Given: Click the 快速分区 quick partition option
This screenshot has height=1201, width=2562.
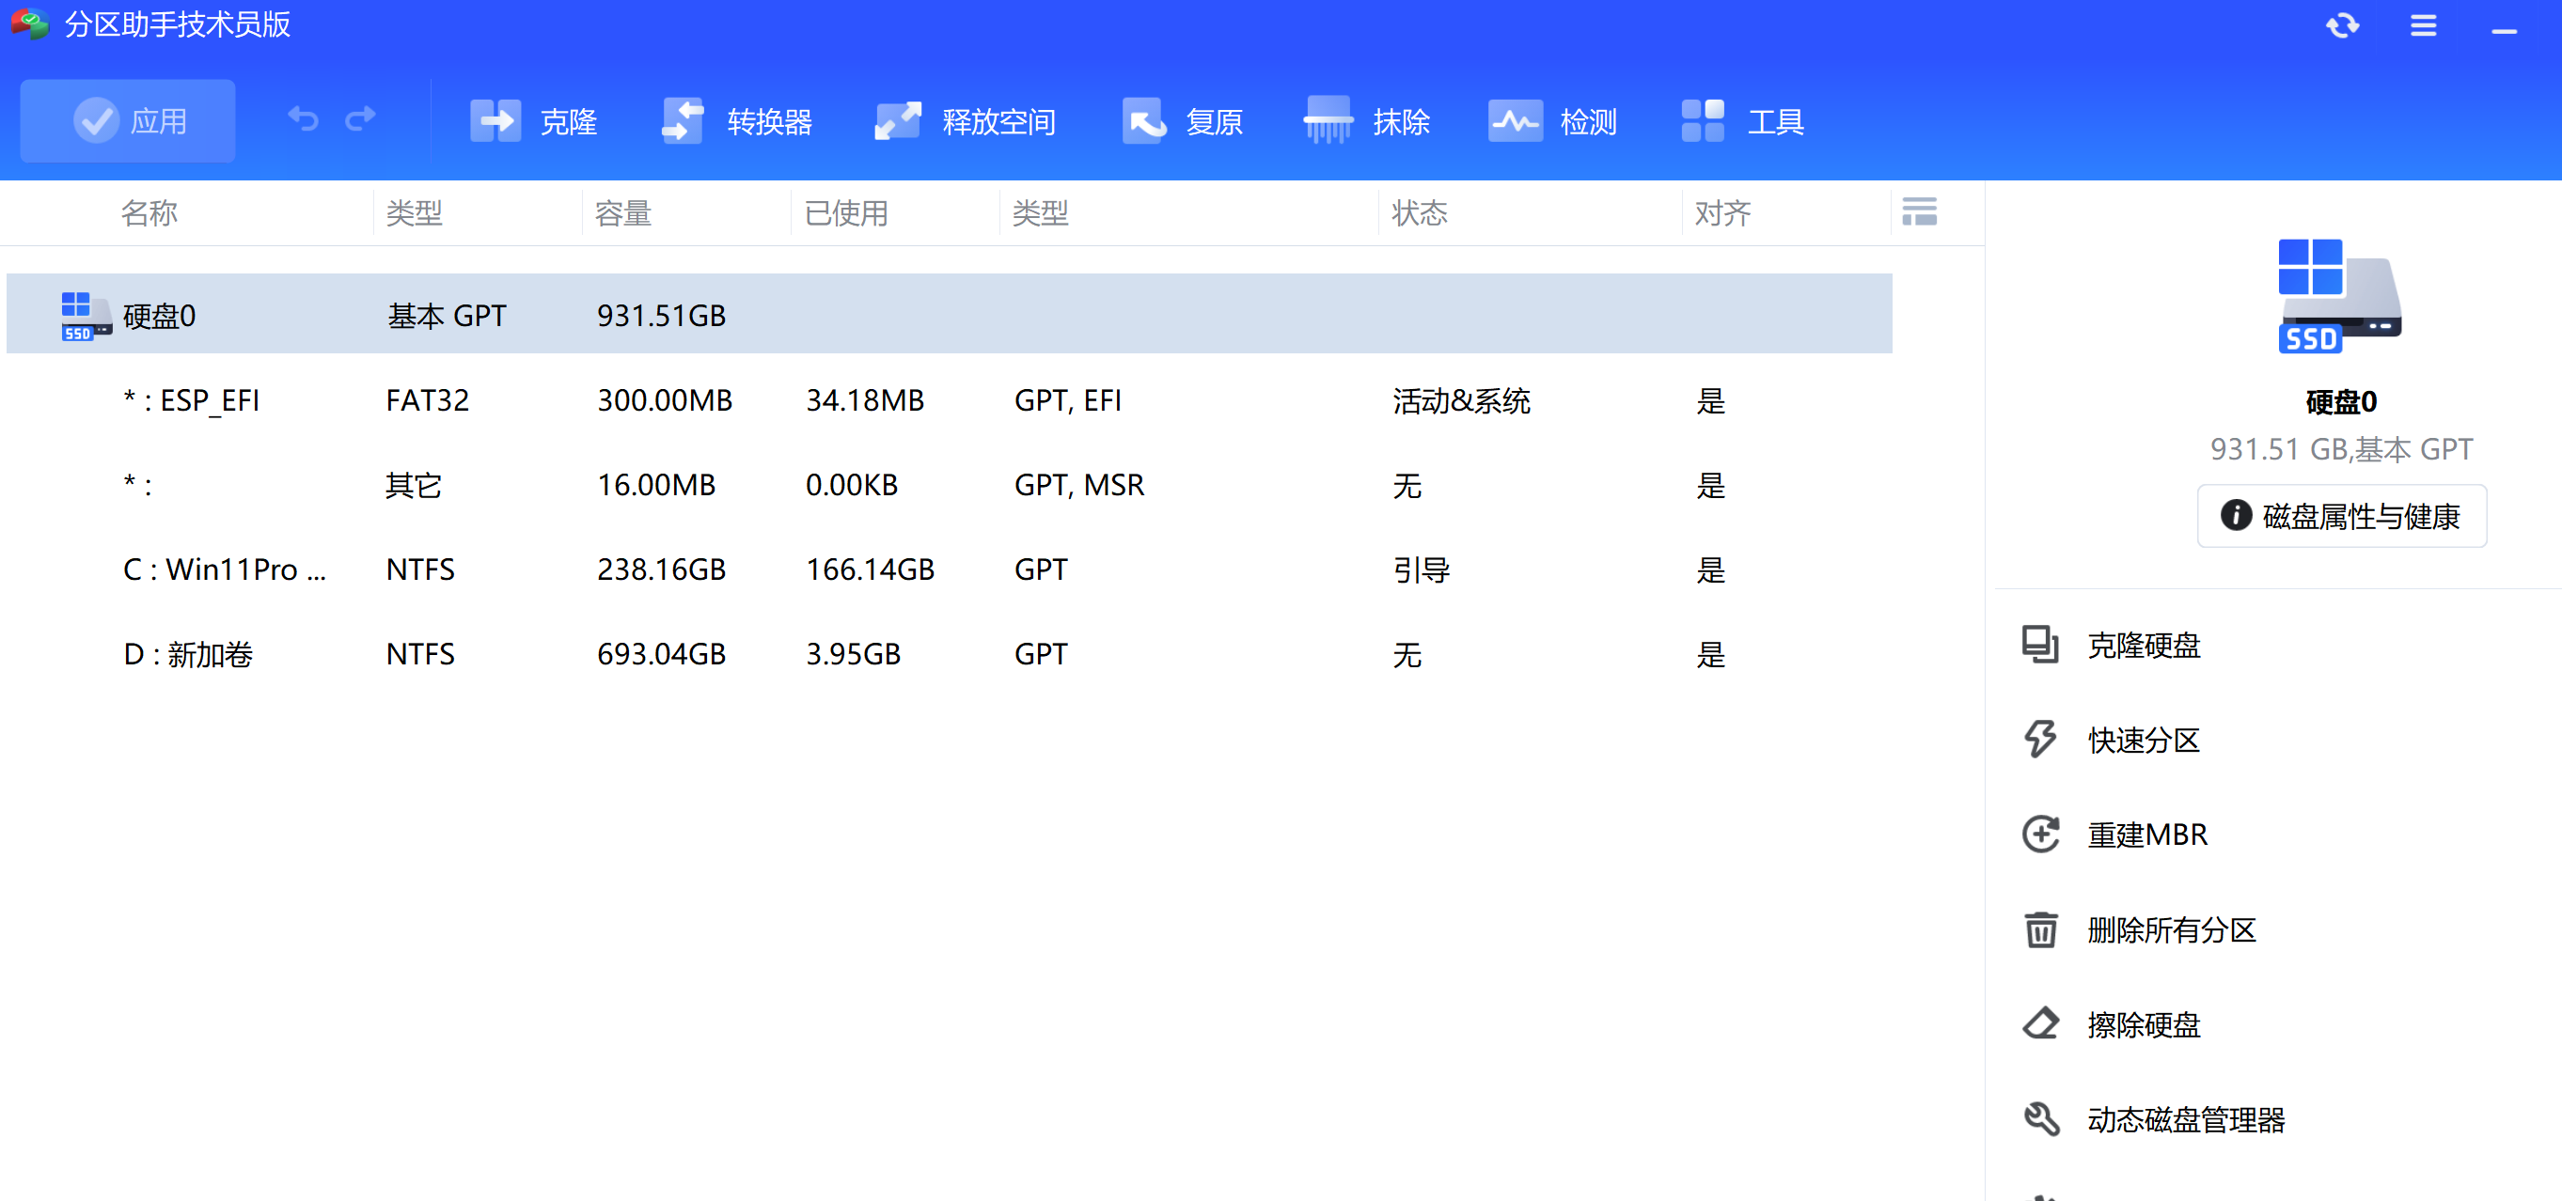Looking at the screenshot, I should (2144, 740).
